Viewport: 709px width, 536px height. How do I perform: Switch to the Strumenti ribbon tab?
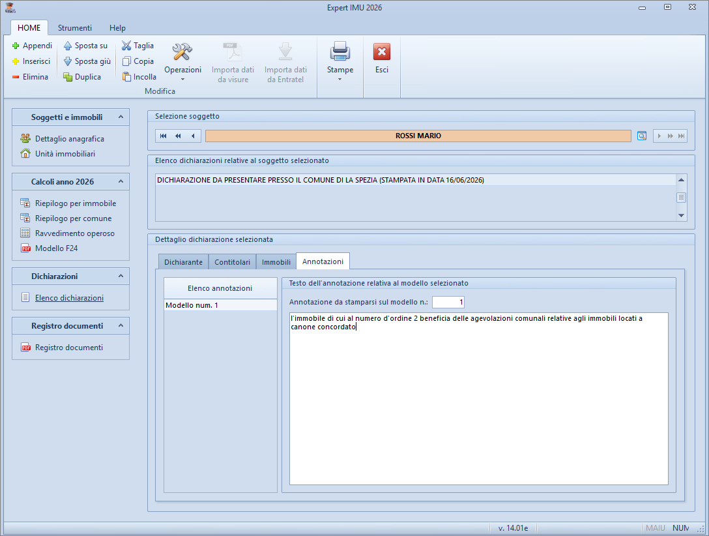pyautogui.click(x=74, y=28)
